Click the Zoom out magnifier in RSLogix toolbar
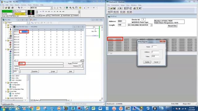 [x=73, y=8]
